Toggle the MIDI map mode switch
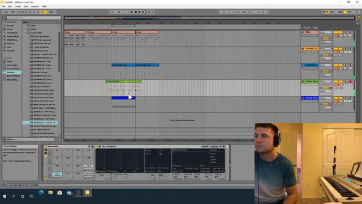 click(x=341, y=12)
